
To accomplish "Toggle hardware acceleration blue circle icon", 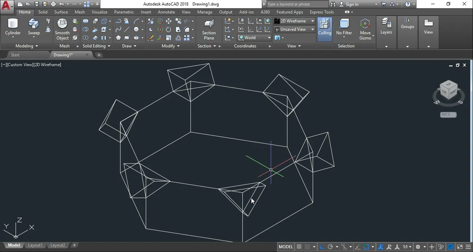I will pyautogui.click(x=450, y=247).
